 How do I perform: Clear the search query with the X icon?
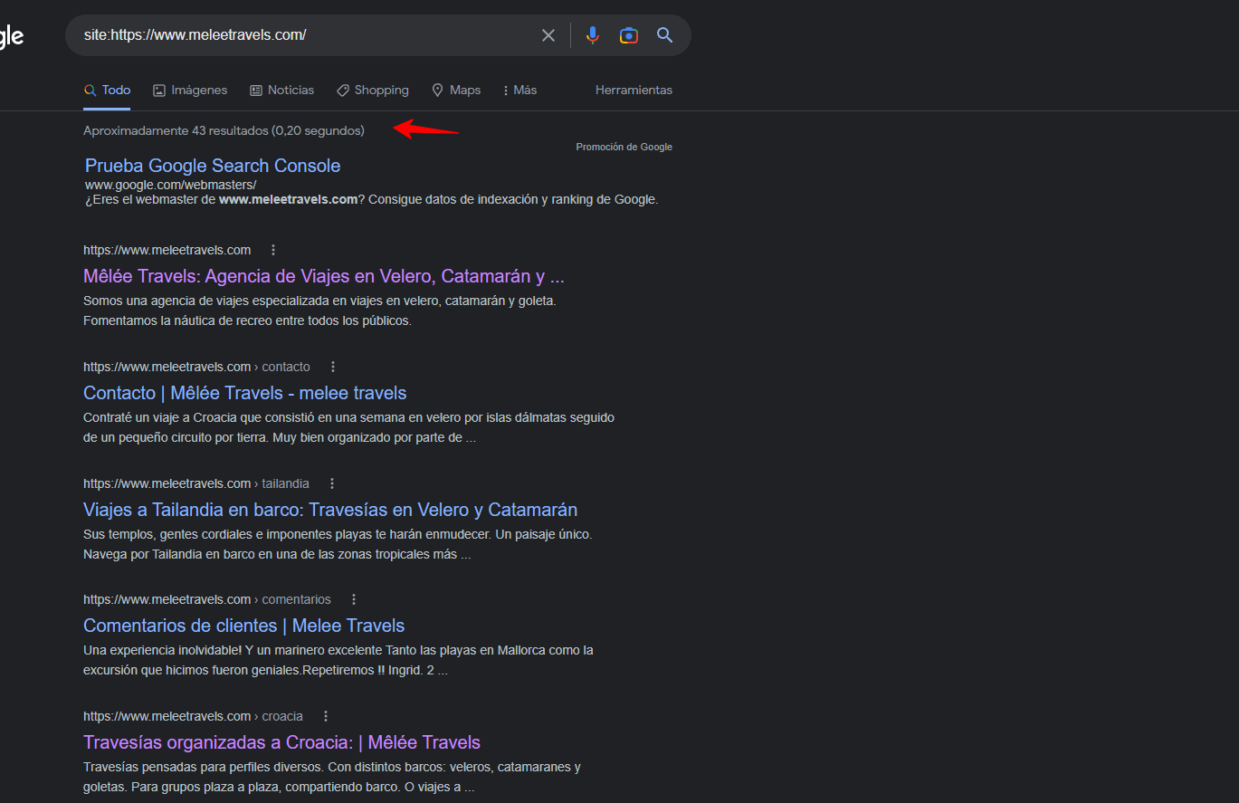click(548, 35)
